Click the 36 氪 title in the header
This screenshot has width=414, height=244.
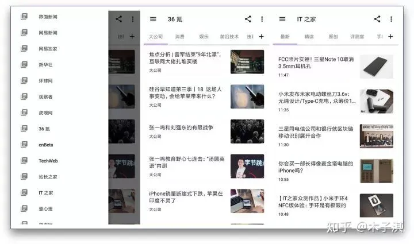tap(175, 20)
